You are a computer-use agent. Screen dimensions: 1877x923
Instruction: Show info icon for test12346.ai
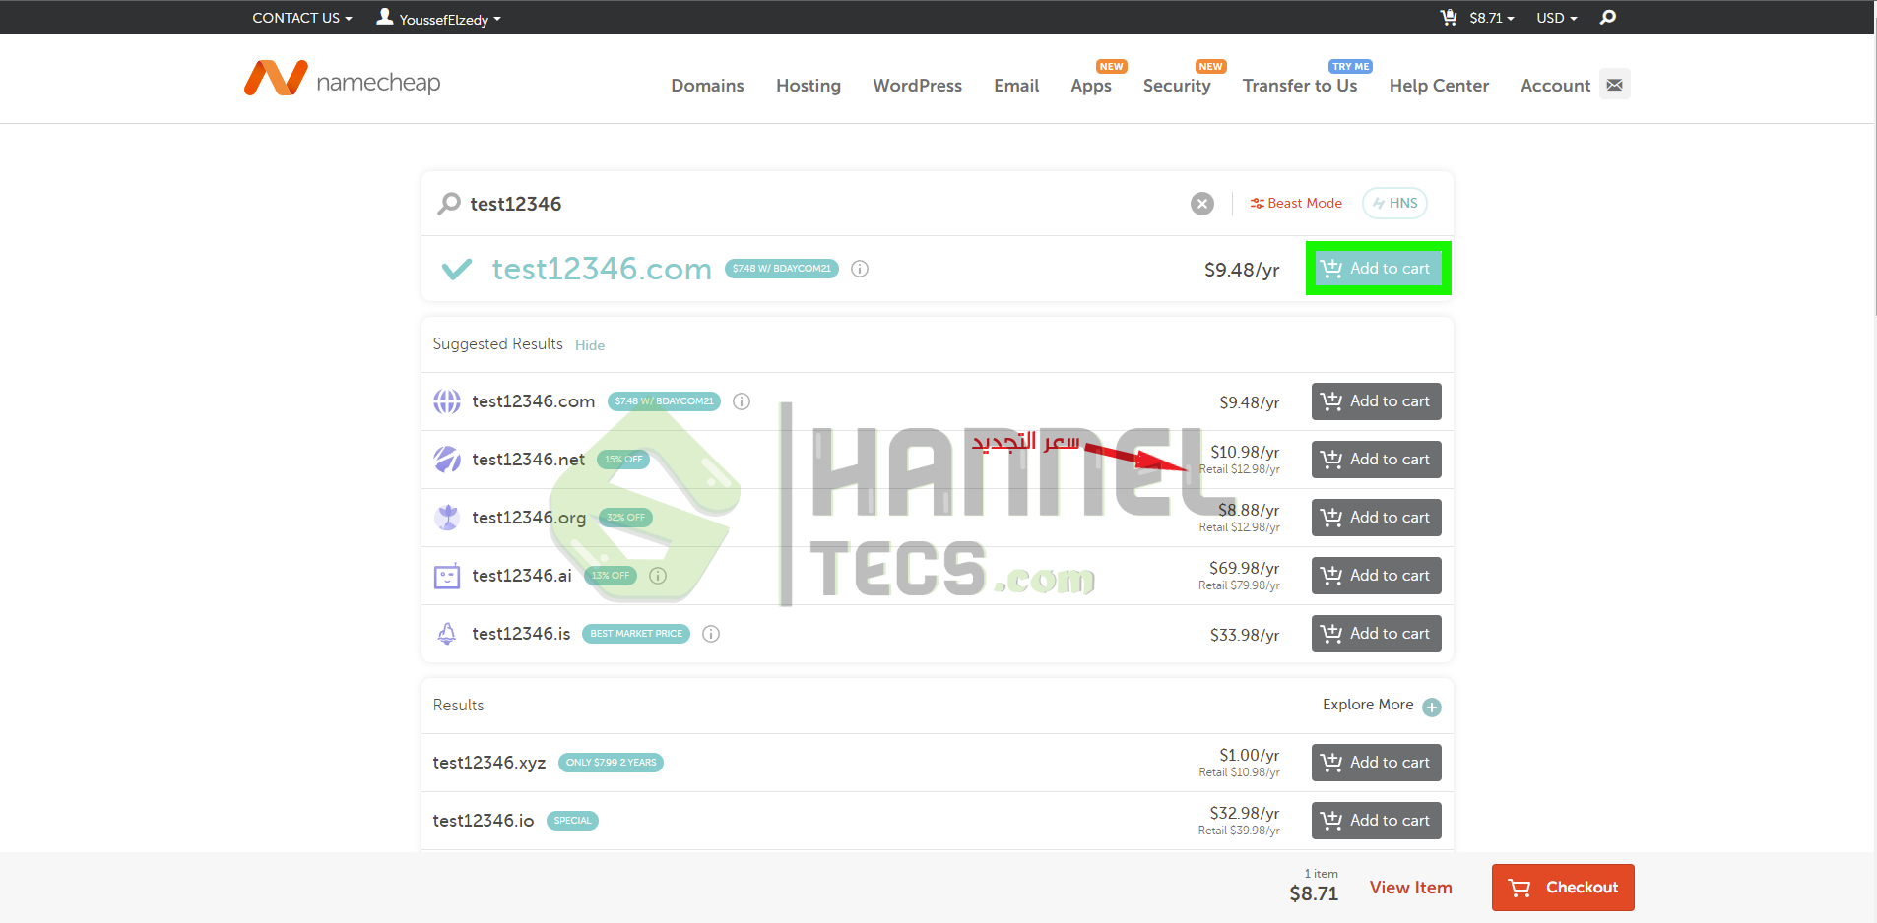[x=658, y=576]
